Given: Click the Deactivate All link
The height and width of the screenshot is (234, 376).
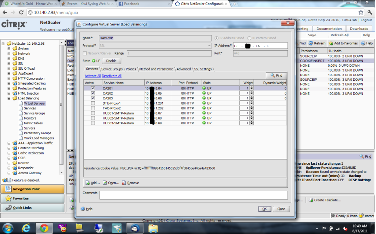Looking at the screenshot, I should click(112, 76).
